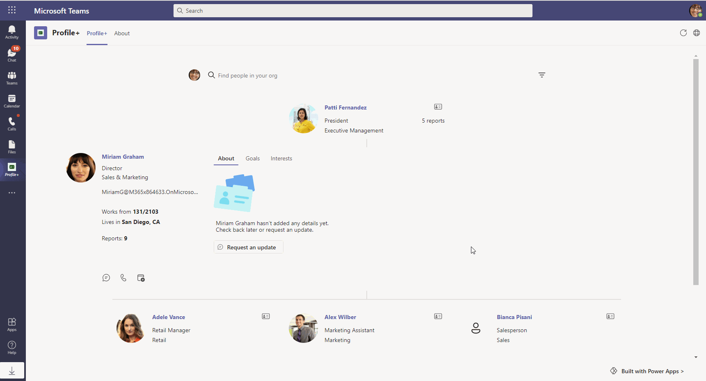The height and width of the screenshot is (381, 706).
Task: Open the Adele Vance profile link
Action: [169, 317]
